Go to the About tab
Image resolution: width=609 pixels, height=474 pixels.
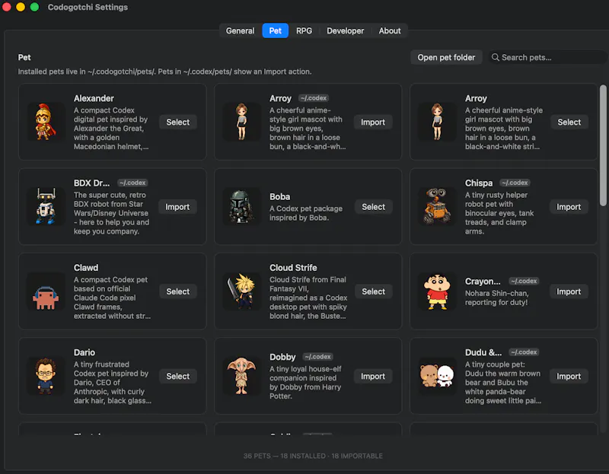(x=390, y=30)
